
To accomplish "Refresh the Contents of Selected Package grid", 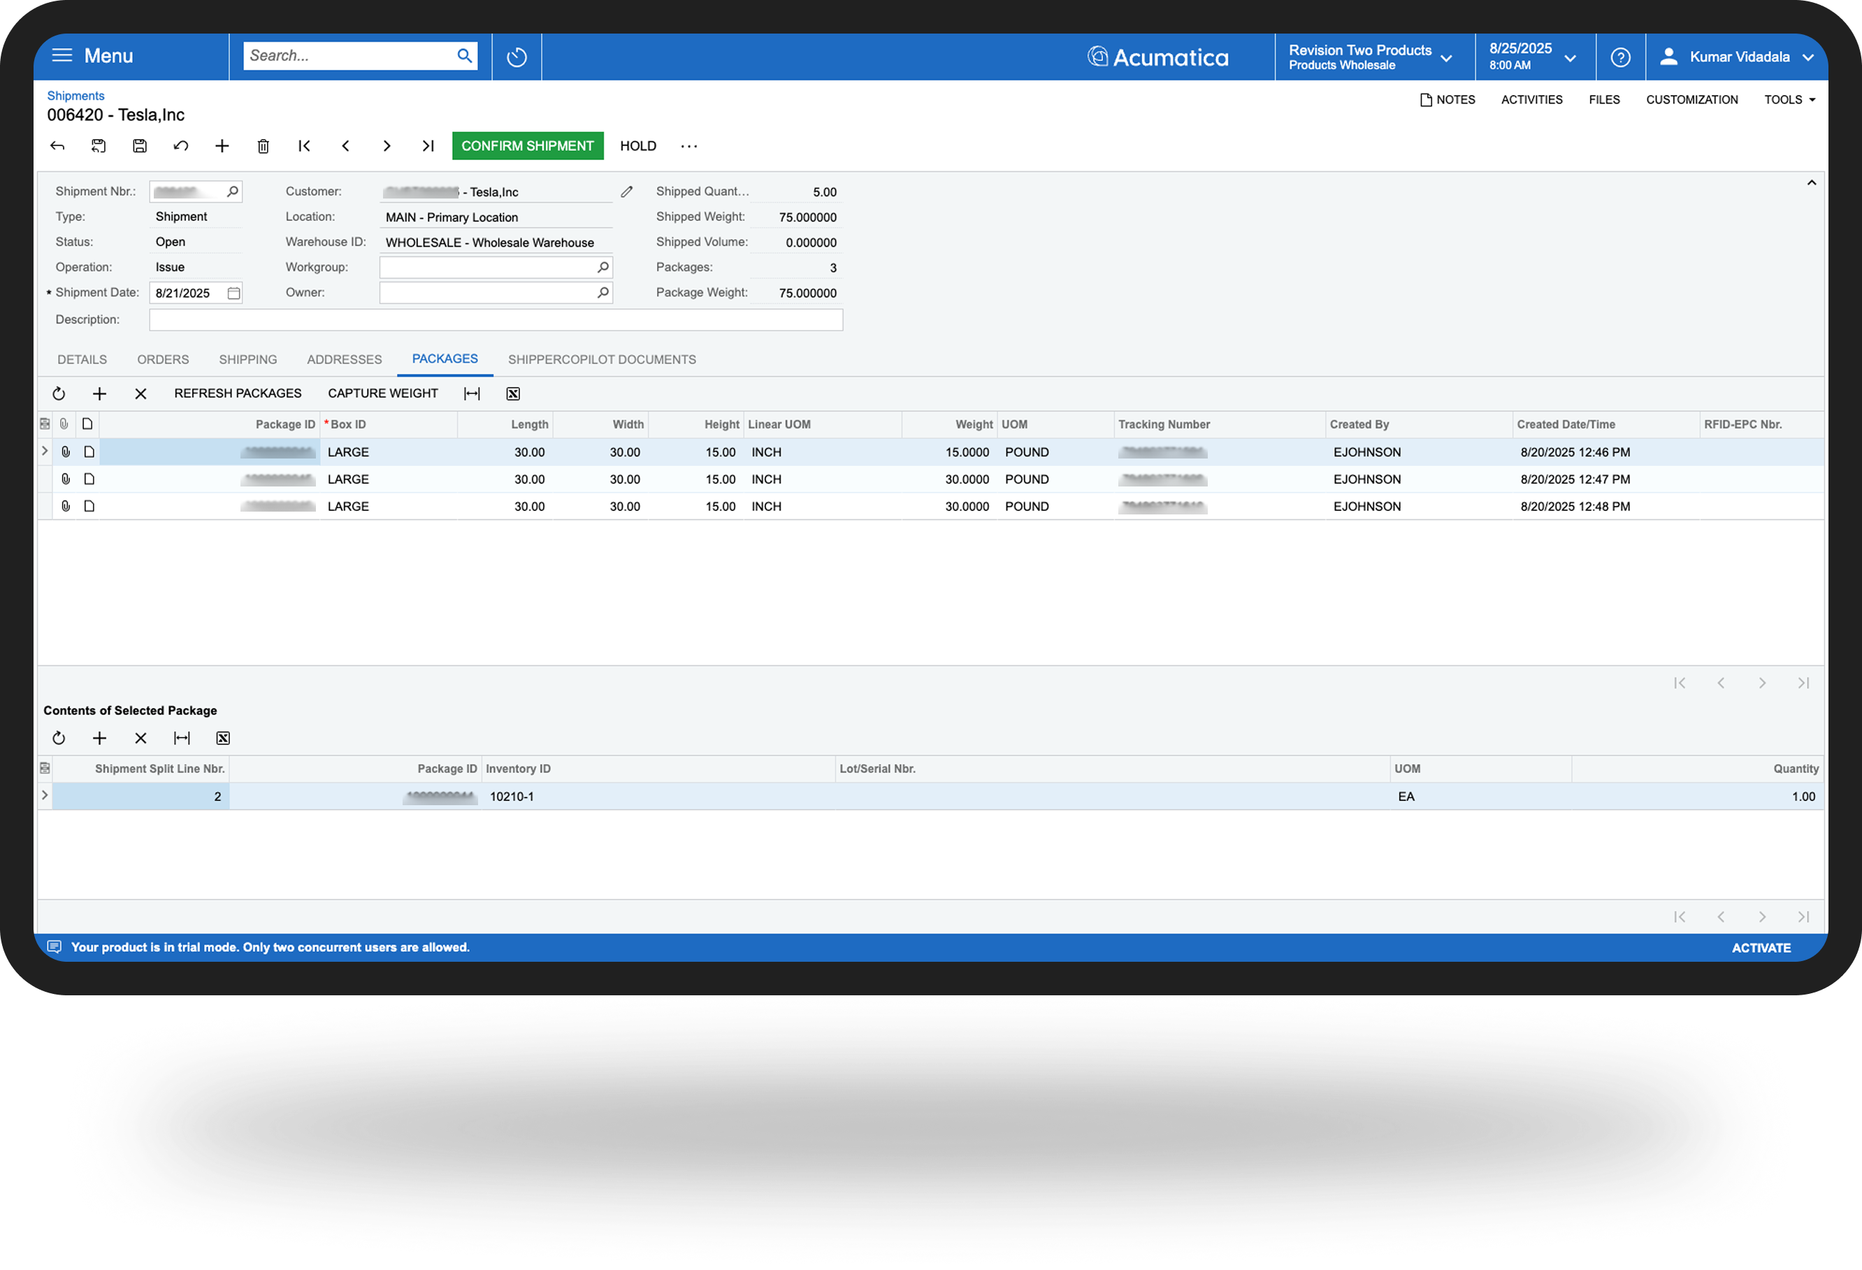I will click(x=59, y=738).
